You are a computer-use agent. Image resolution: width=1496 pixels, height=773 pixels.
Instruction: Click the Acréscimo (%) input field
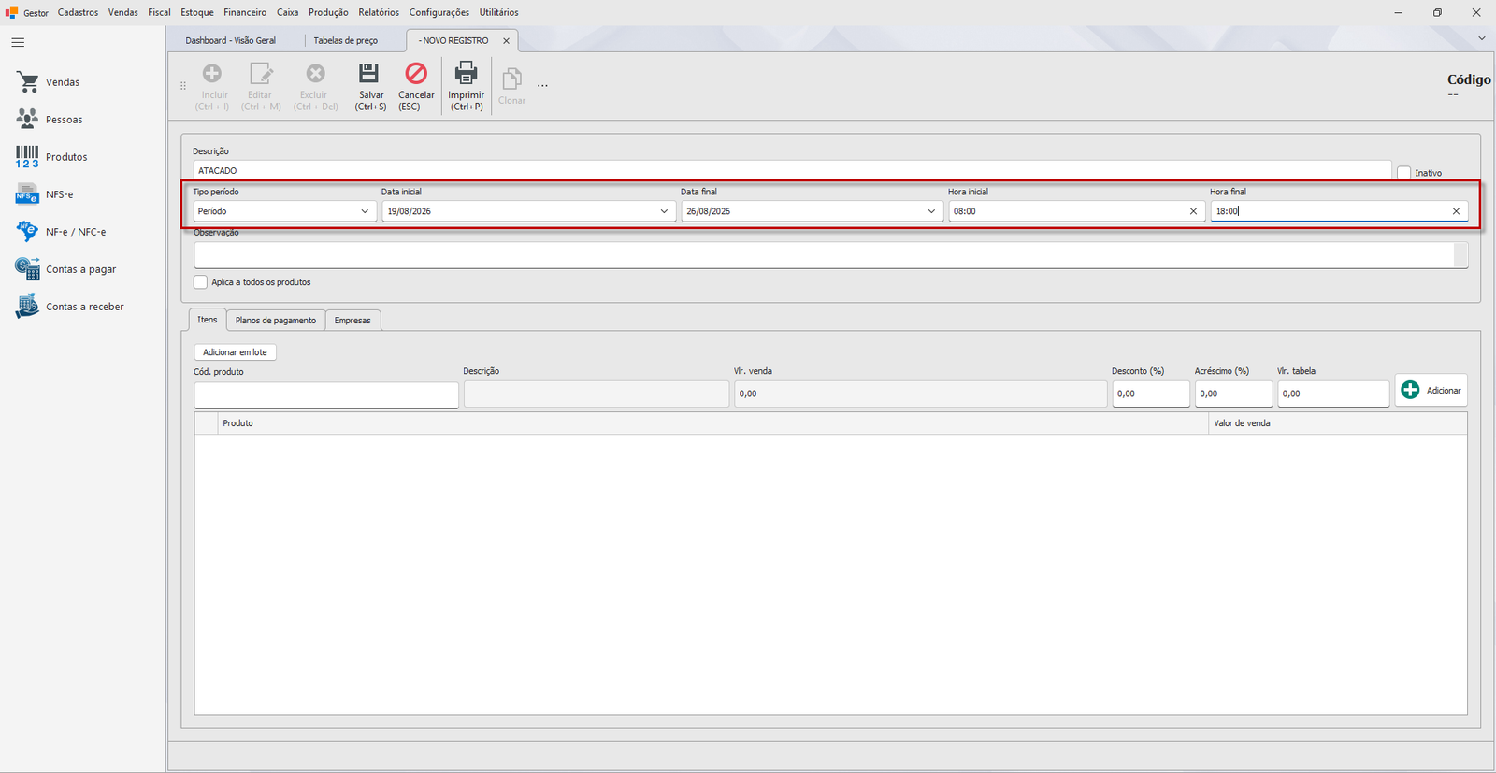coord(1233,394)
